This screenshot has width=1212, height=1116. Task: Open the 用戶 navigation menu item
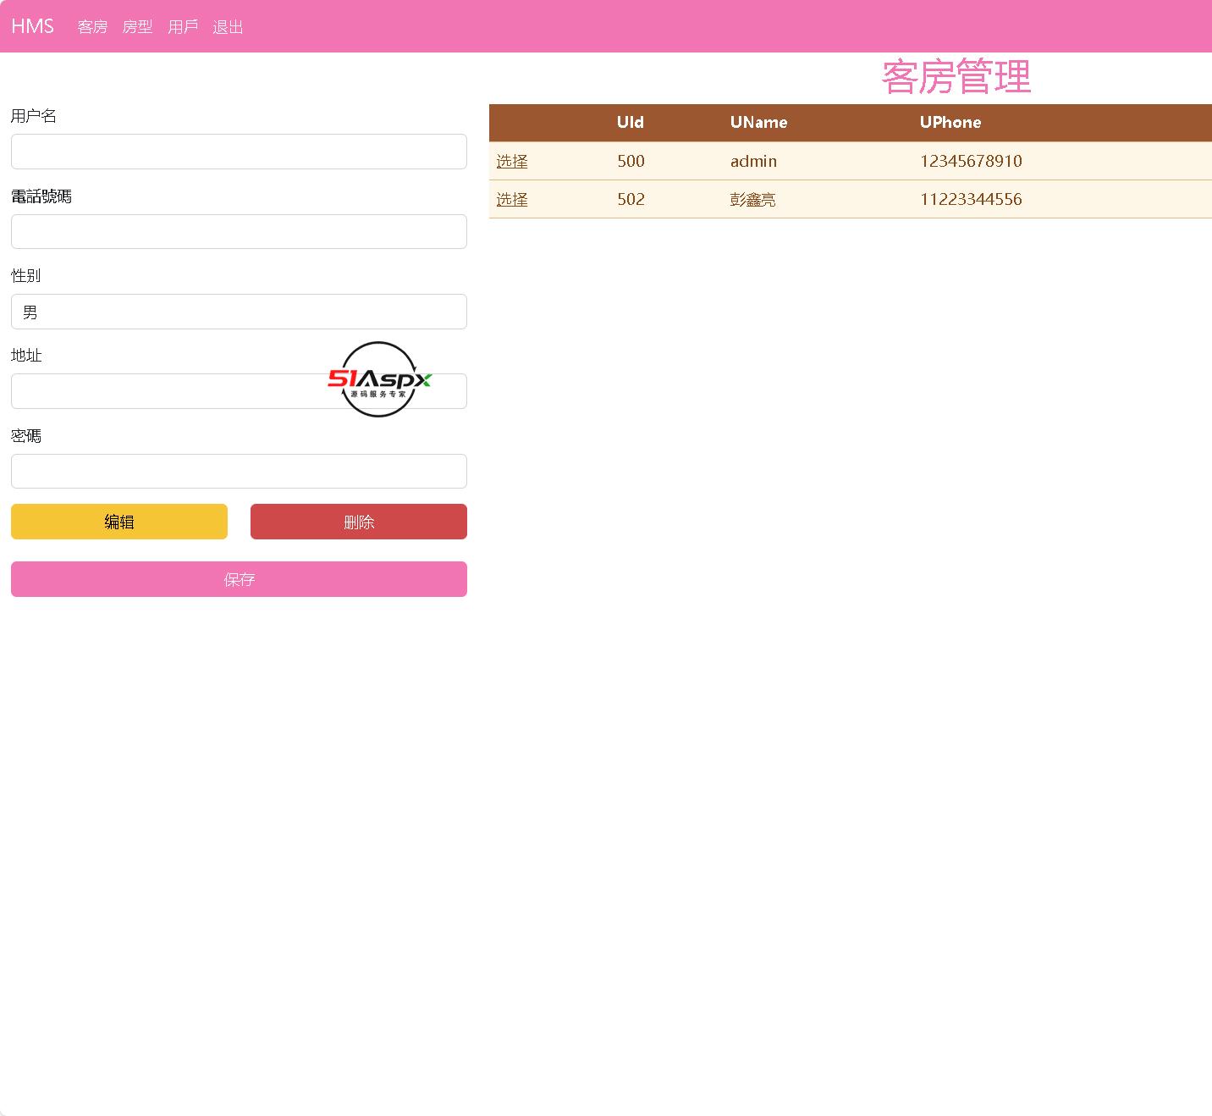(183, 27)
